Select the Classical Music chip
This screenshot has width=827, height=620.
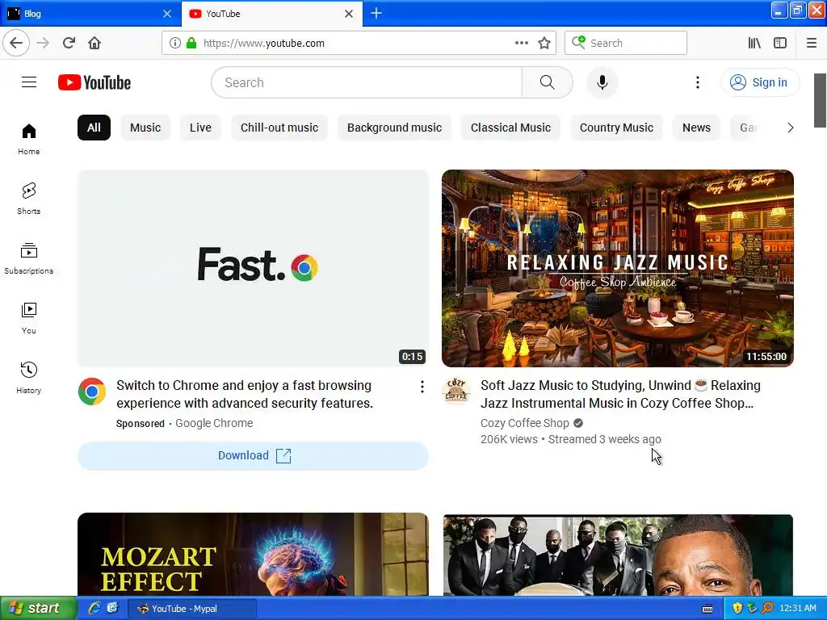510,128
